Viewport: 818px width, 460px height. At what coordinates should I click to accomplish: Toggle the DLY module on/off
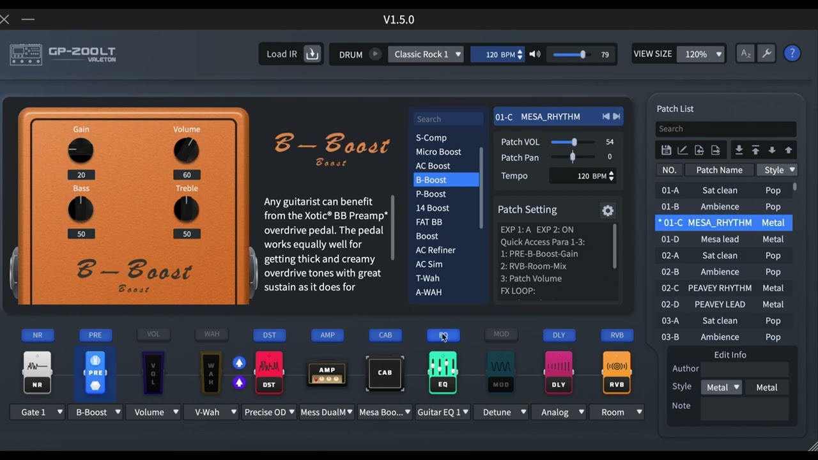pyautogui.click(x=559, y=335)
